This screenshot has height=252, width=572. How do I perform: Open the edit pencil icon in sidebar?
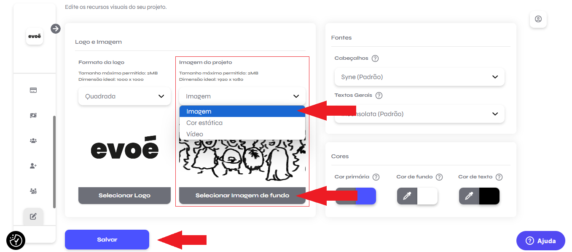pos(33,217)
